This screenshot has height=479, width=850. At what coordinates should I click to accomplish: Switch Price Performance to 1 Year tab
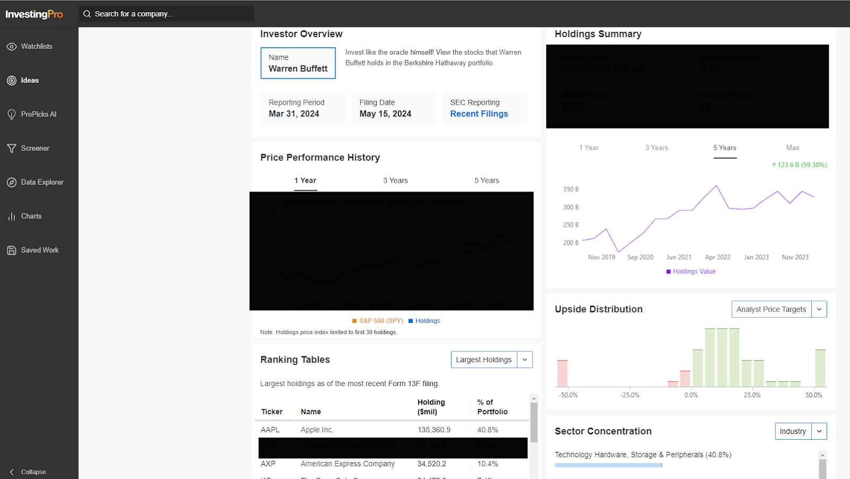pyautogui.click(x=305, y=181)
